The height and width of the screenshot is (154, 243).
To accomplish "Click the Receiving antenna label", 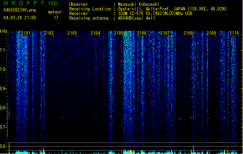I will pyautogui.click(x=89, y=18).
